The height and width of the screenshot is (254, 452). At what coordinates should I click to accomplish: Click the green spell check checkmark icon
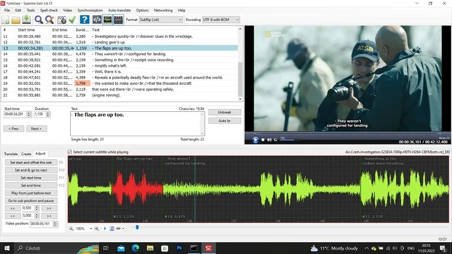72,20
